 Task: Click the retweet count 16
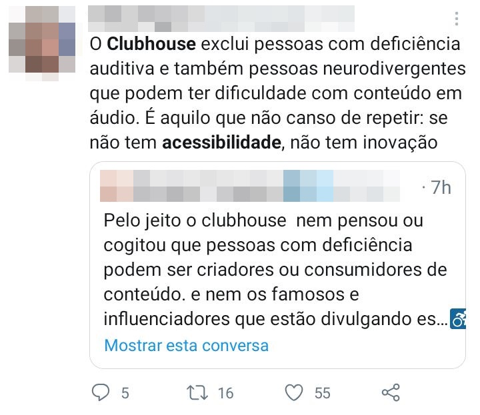click(x=225, y=393)
